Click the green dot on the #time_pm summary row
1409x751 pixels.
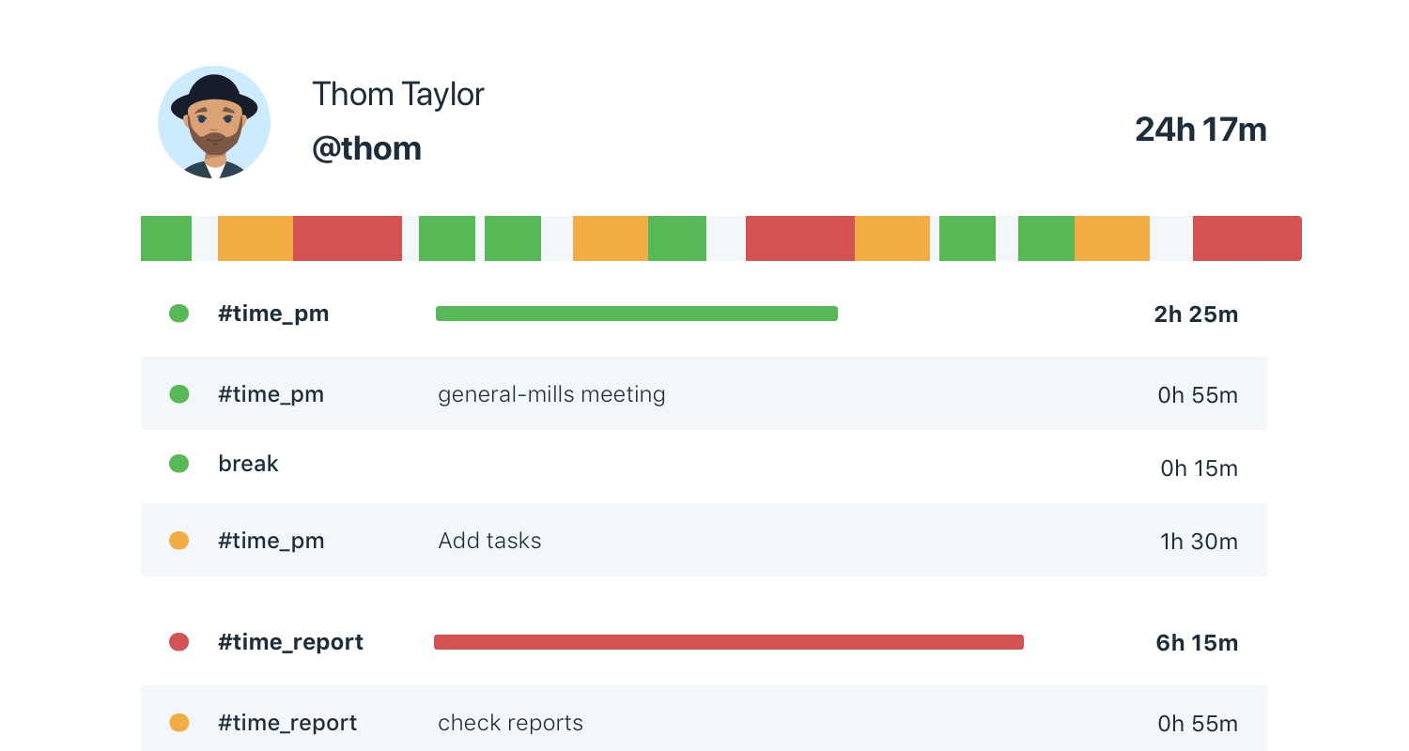[x=178, y=314]
